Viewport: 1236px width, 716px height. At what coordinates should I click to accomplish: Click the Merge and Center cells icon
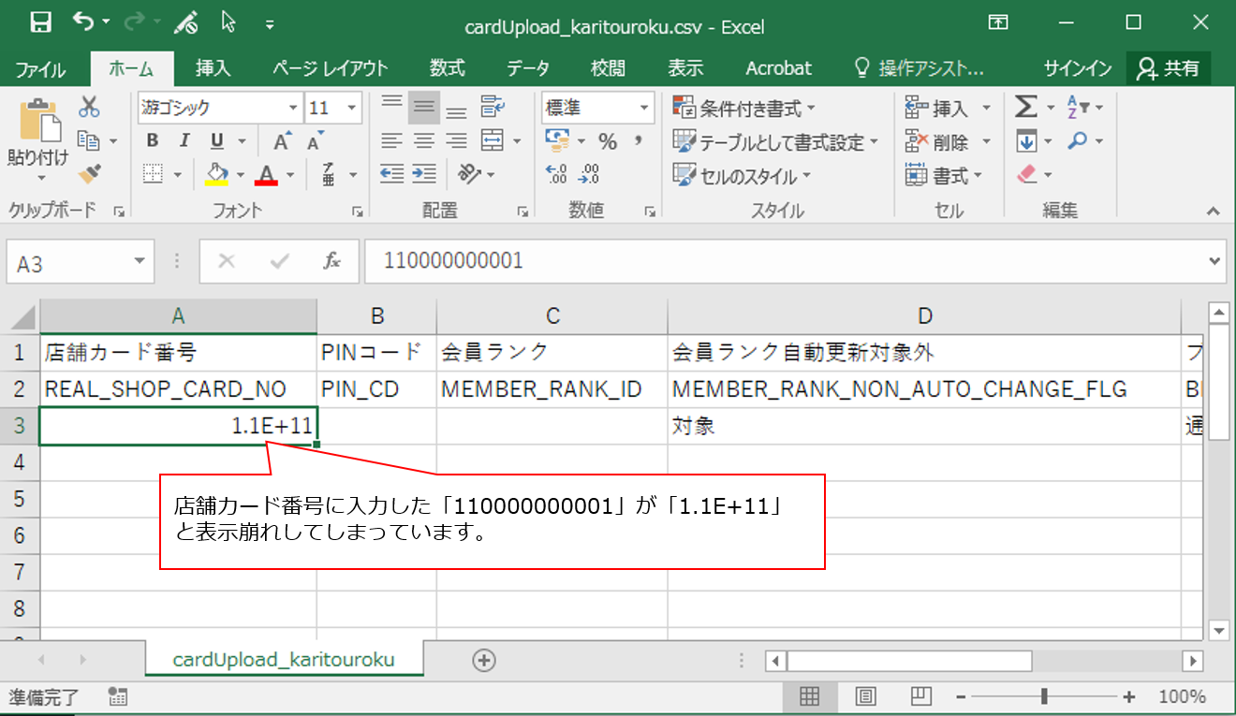(493, 141)
